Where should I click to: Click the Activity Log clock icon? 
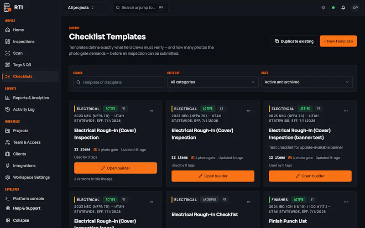tap(8, 109)
